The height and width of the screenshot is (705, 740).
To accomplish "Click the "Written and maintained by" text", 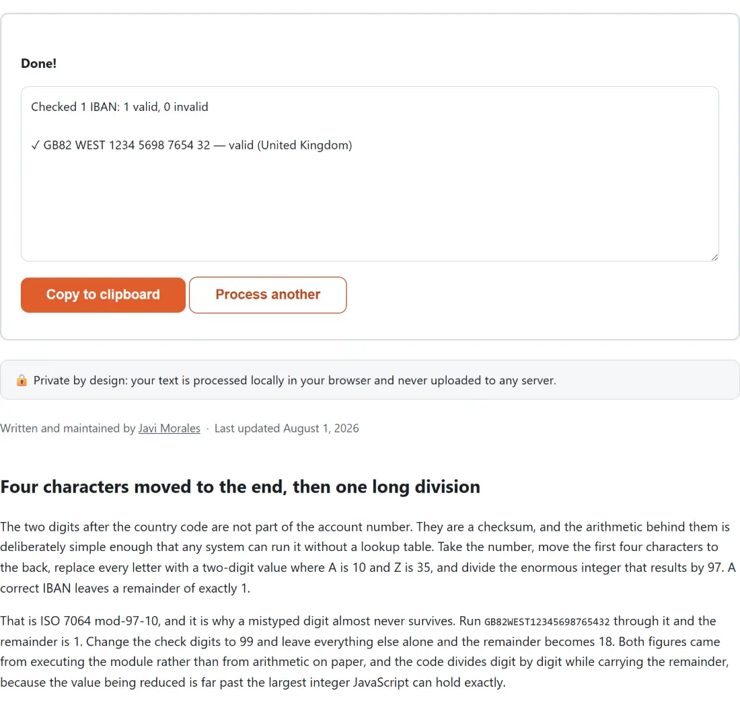I will (x=68, y=428).
